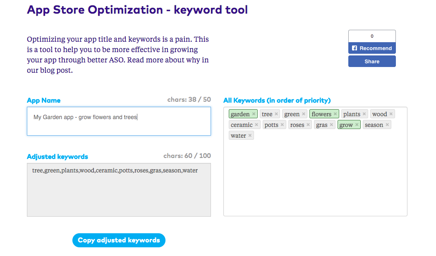Toggle the "grow" keyword to deactivate it

pos(347,124)
